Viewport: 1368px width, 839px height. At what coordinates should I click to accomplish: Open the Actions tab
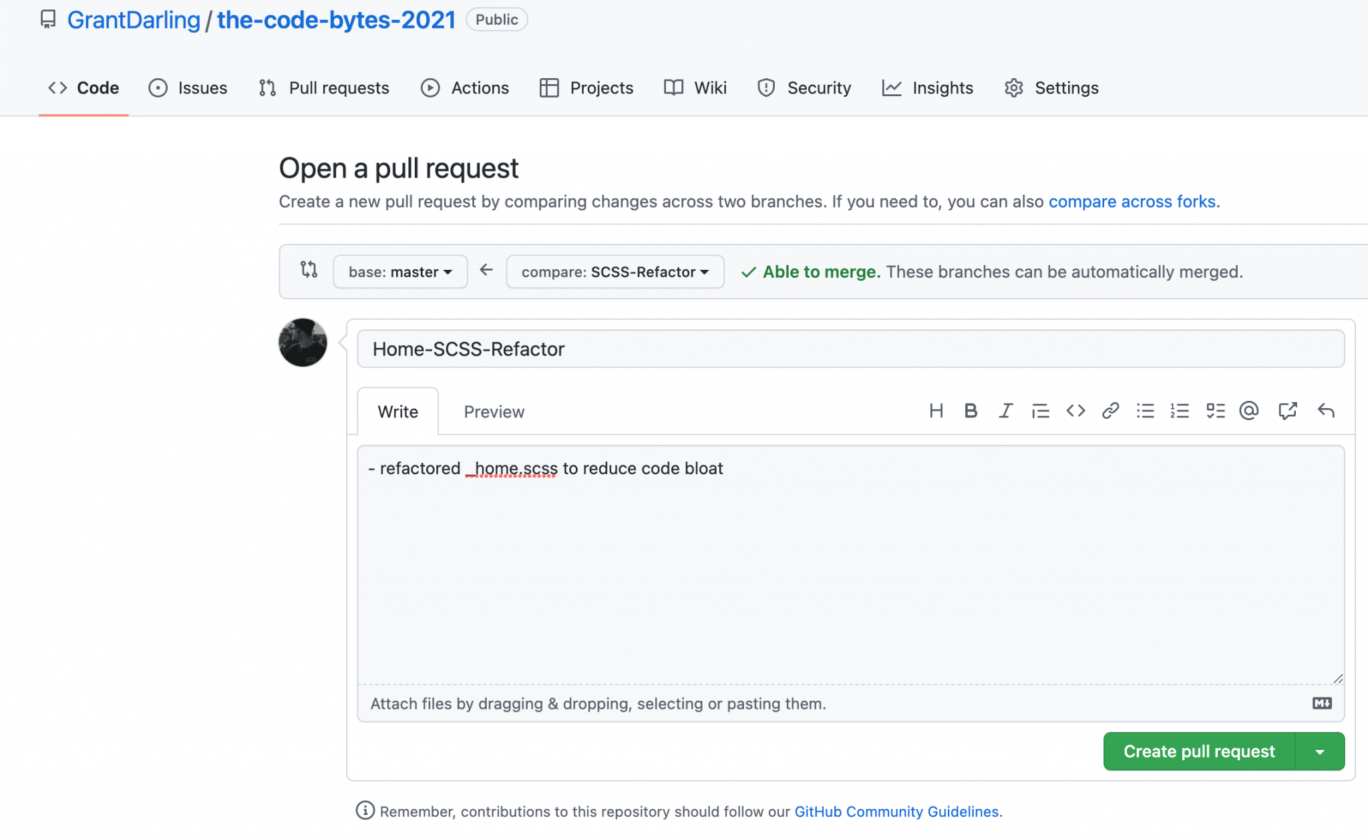pyautogui.click(x=465, y=88)
